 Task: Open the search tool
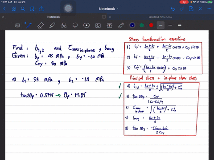[x=23, y=9]
